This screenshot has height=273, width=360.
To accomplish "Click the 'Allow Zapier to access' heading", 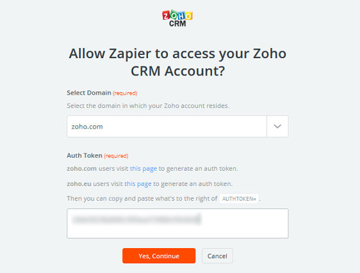I will [177, 62].
